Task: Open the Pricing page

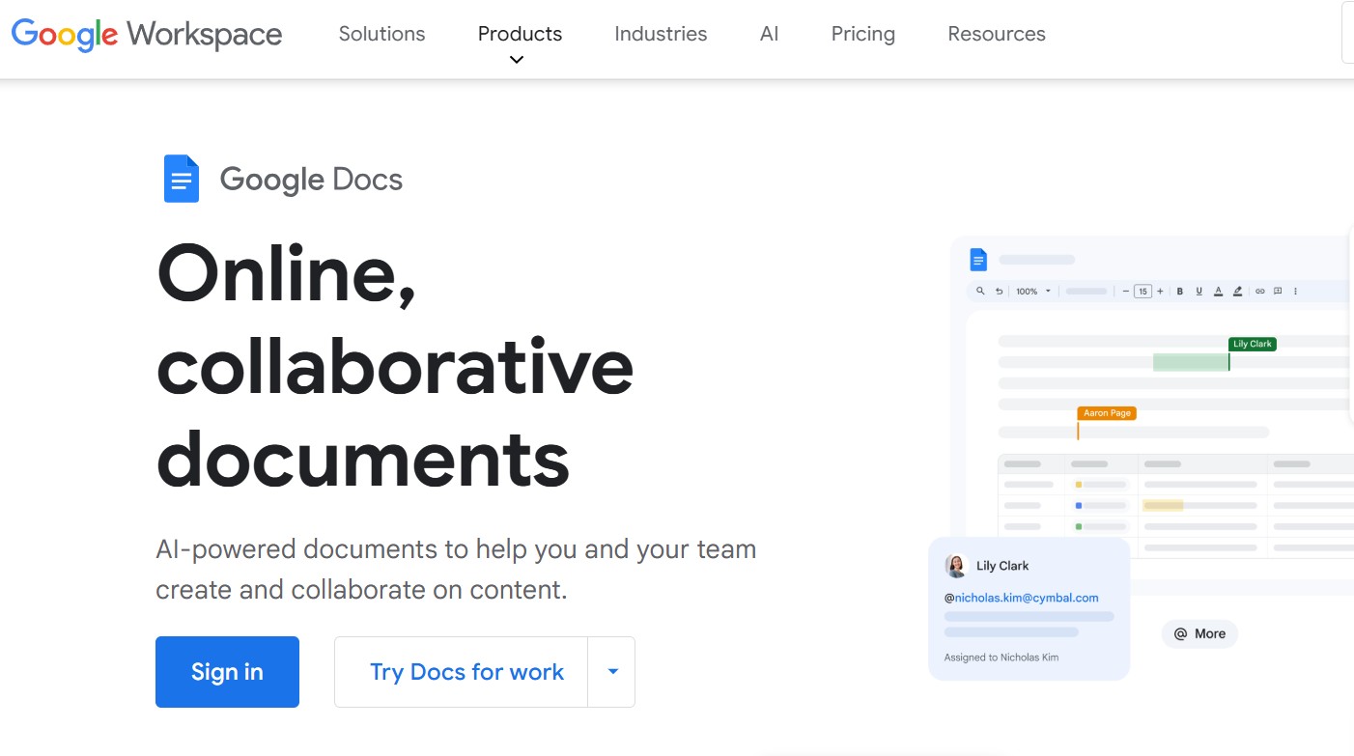Action: (x=862, y=34)
